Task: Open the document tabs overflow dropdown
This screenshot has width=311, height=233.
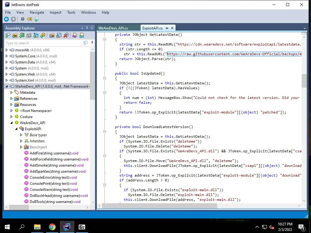Action: point(305,29)
